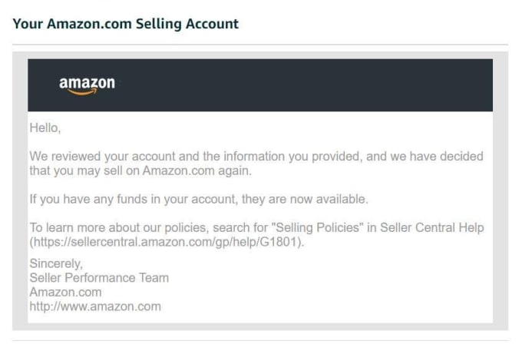Click the Amazon logo in the dark banner
Screen dimensions: 522x354
pyautogui.click(x=87, y=85)
